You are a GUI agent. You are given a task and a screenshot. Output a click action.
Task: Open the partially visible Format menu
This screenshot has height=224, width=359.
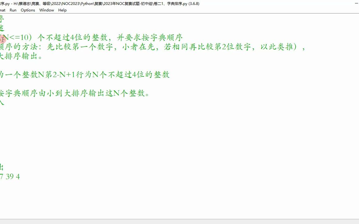coord(2,10)
